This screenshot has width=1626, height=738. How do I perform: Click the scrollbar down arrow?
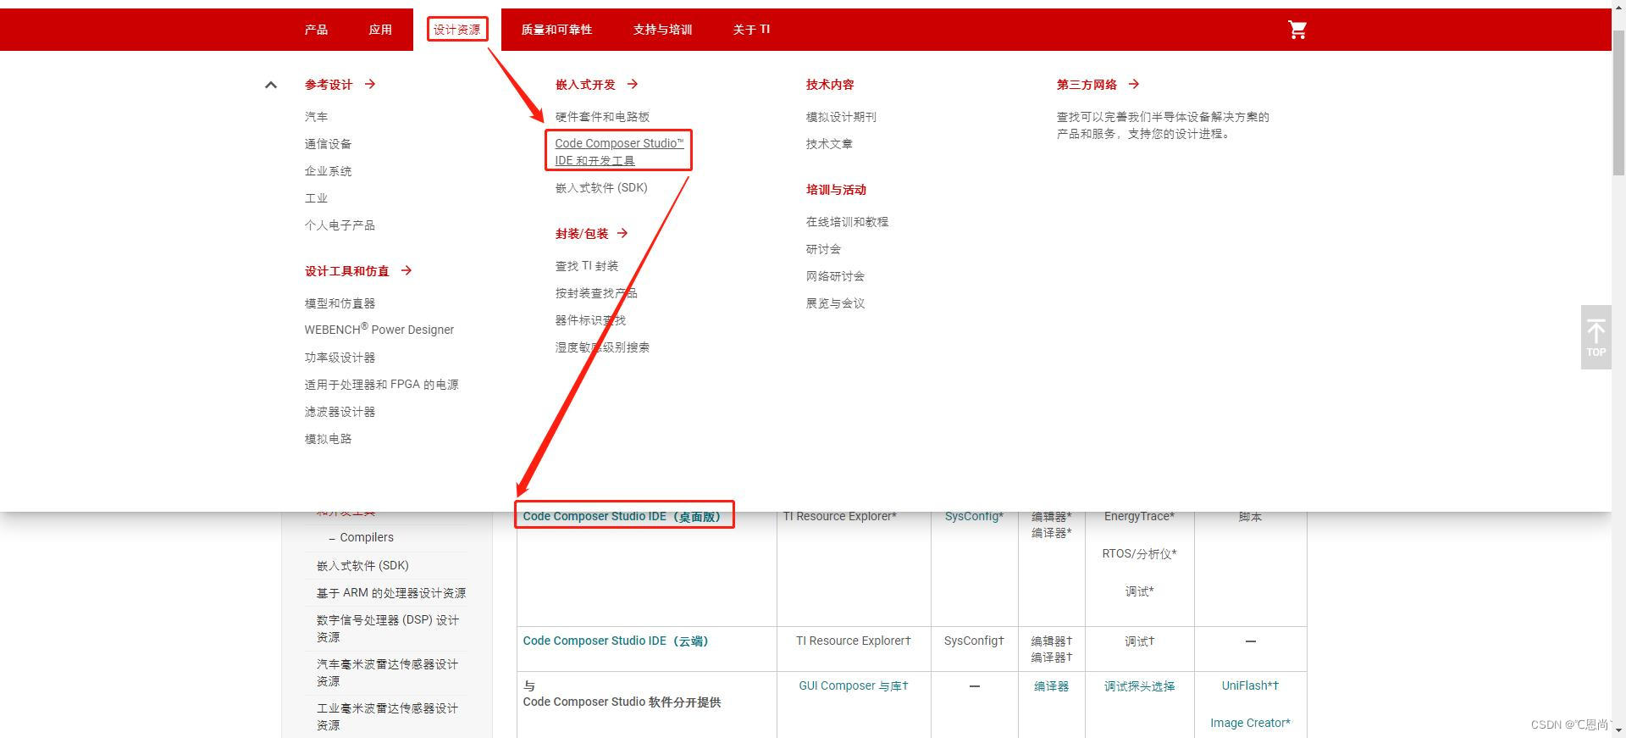pyautogui.click(x=1618, y=730)
